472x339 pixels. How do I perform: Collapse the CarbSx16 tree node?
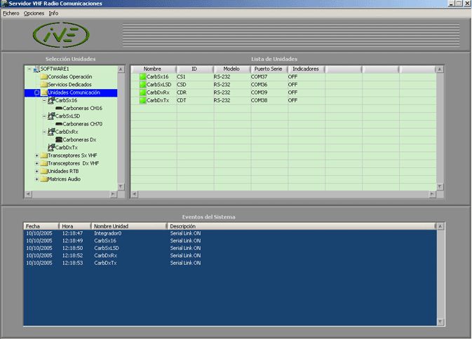(x=44, y=100)
